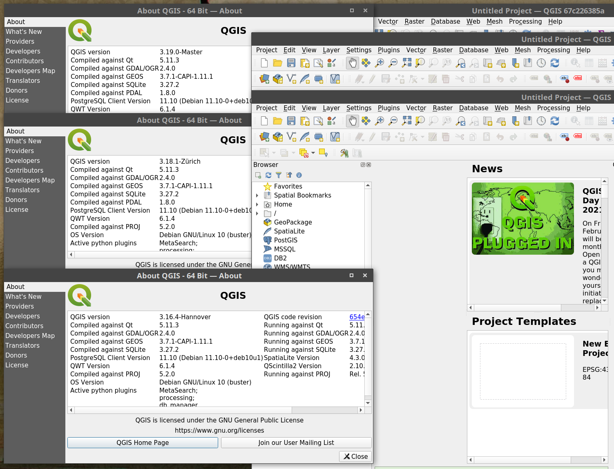Open Help menu in rearmost QGIS 67c226385a window

555,22
